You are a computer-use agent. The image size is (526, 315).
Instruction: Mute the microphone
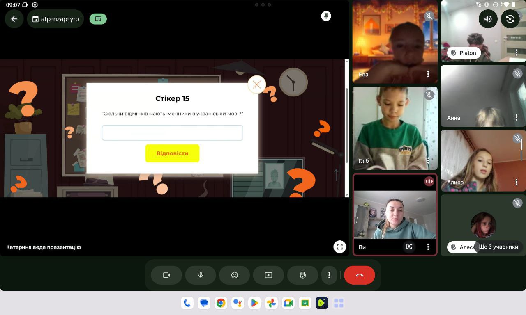coord(201,275)
